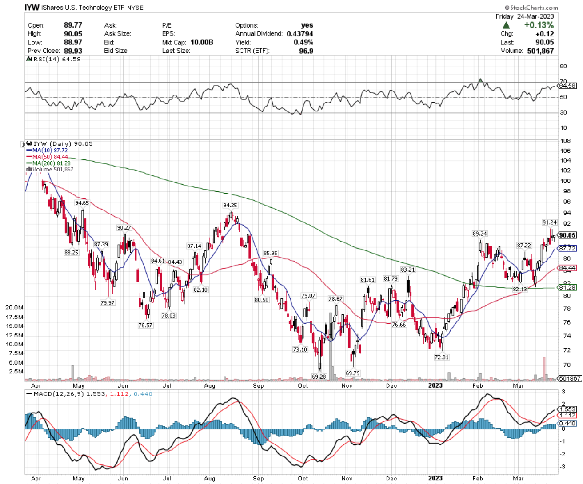Image resolution: width=583 pixels, height=484 pixels.
Task: Click the 69.28 October low label
Action: click(x=319, y=376)
